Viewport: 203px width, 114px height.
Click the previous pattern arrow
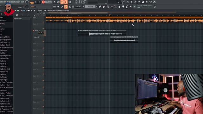click(83, 7)
